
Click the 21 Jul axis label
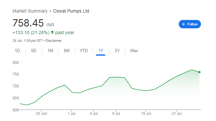177,114
